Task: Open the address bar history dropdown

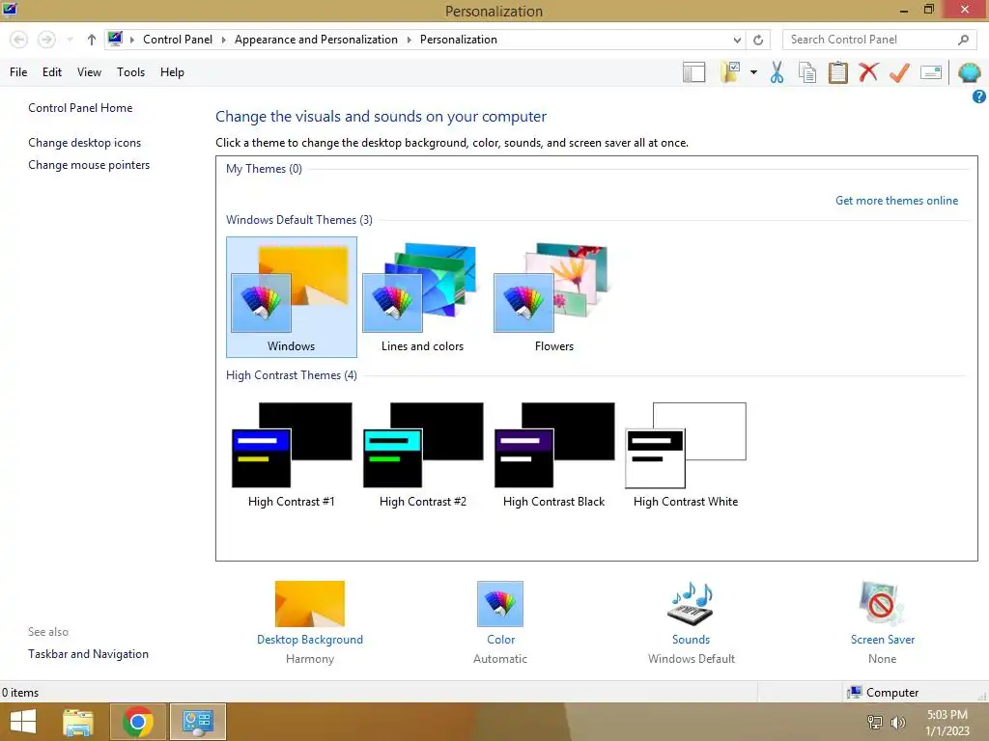Action: pyautogui.click(x=737, y=40)
